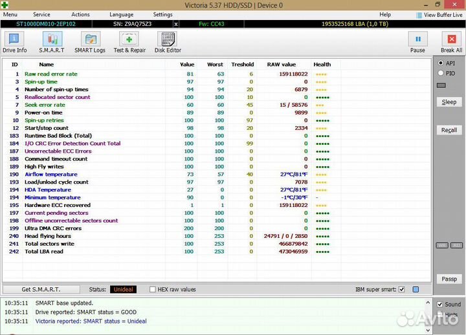The width and height of the screenshot is (466, 335).
Task: Click the Sleep button
Action: coord(449,102)
